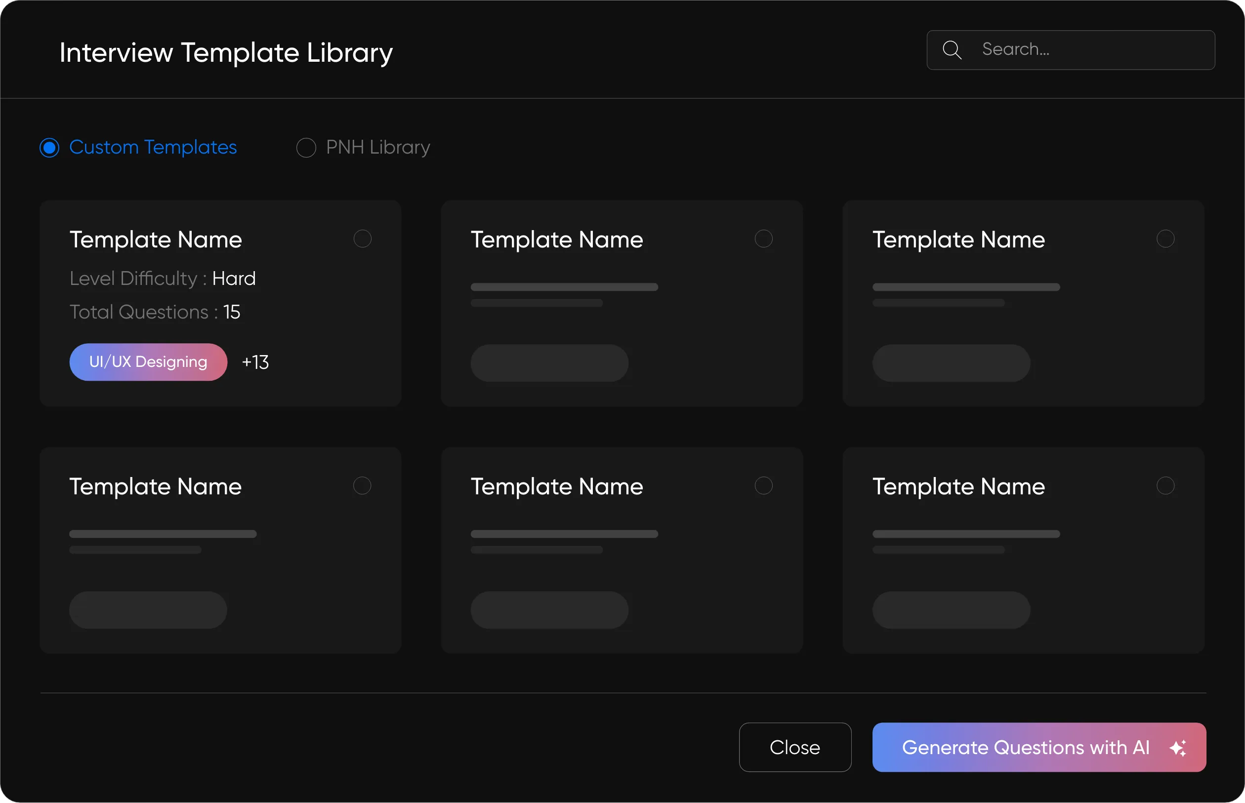Viewport: 1245px width, 803px height.
Task: Click the UI/UX Designing tag
Action: 148,361
